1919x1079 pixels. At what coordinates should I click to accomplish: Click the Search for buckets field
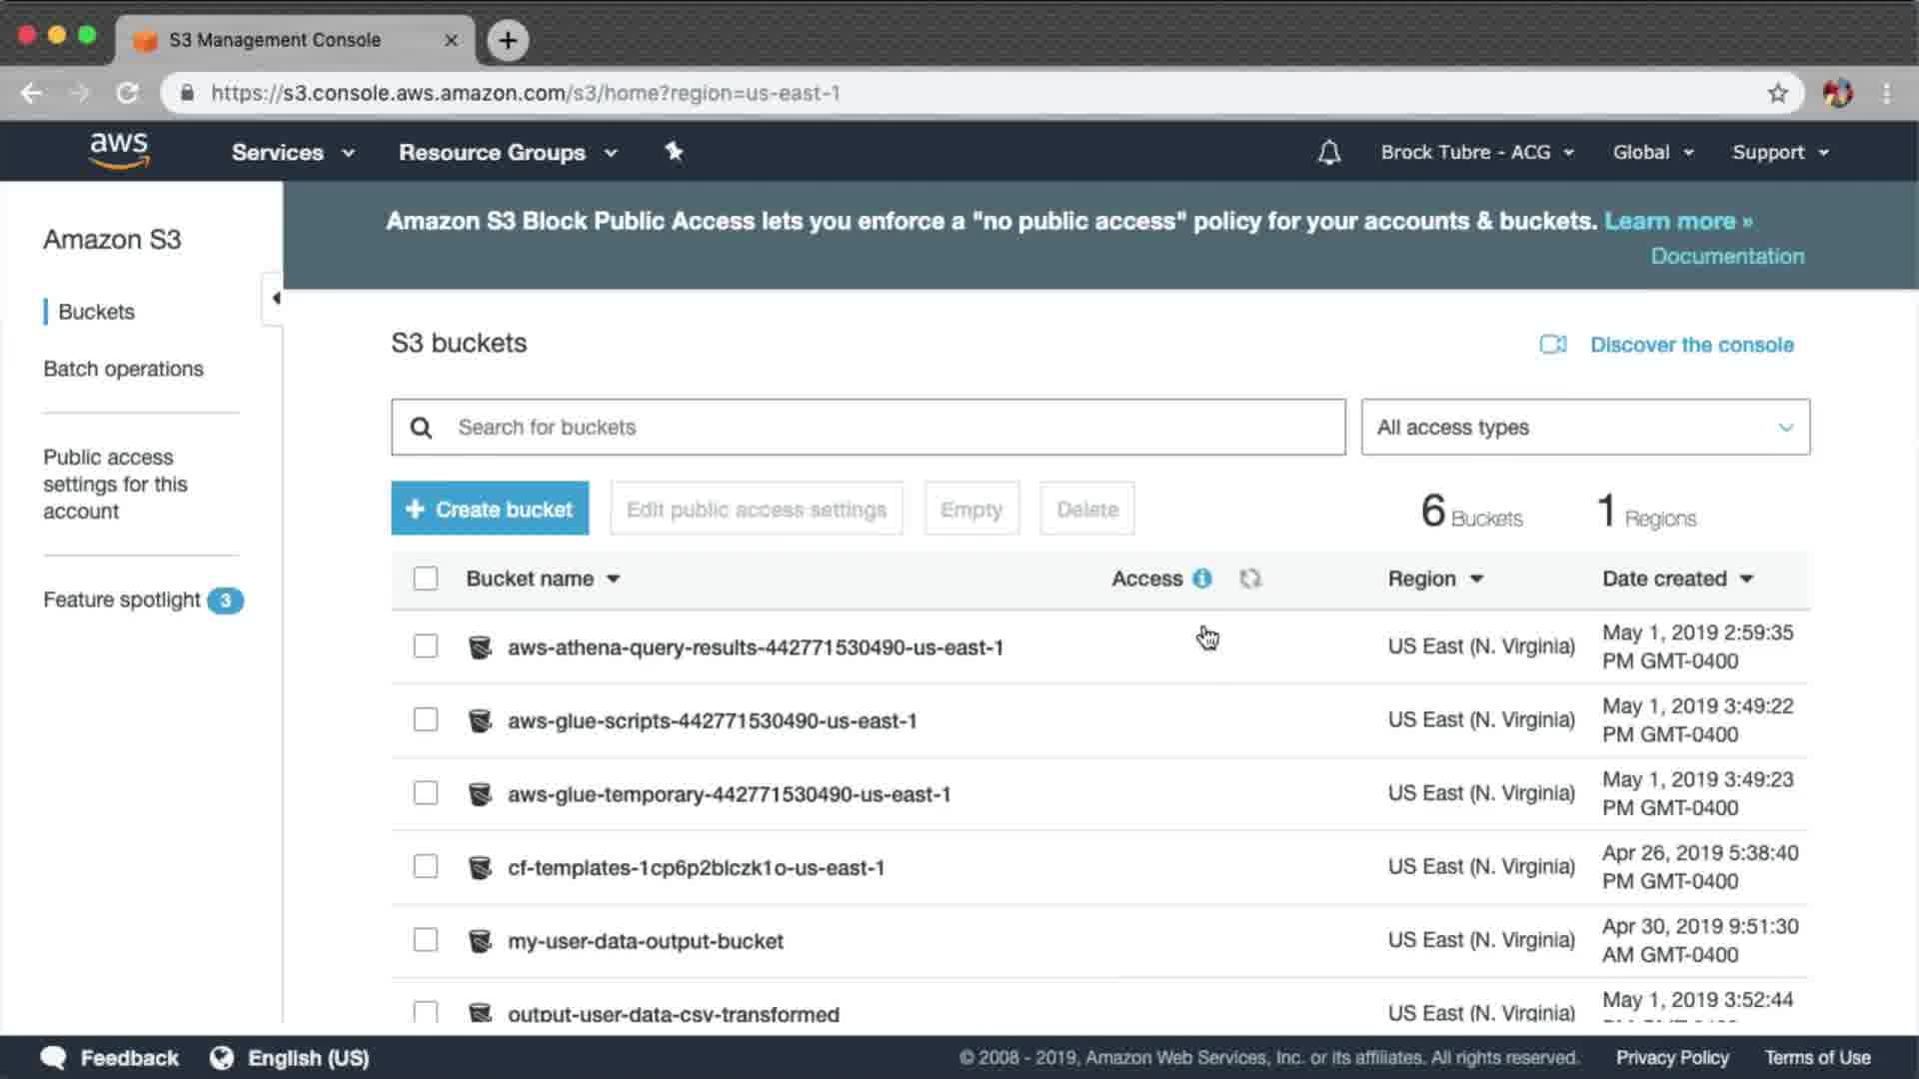(868, 428)
